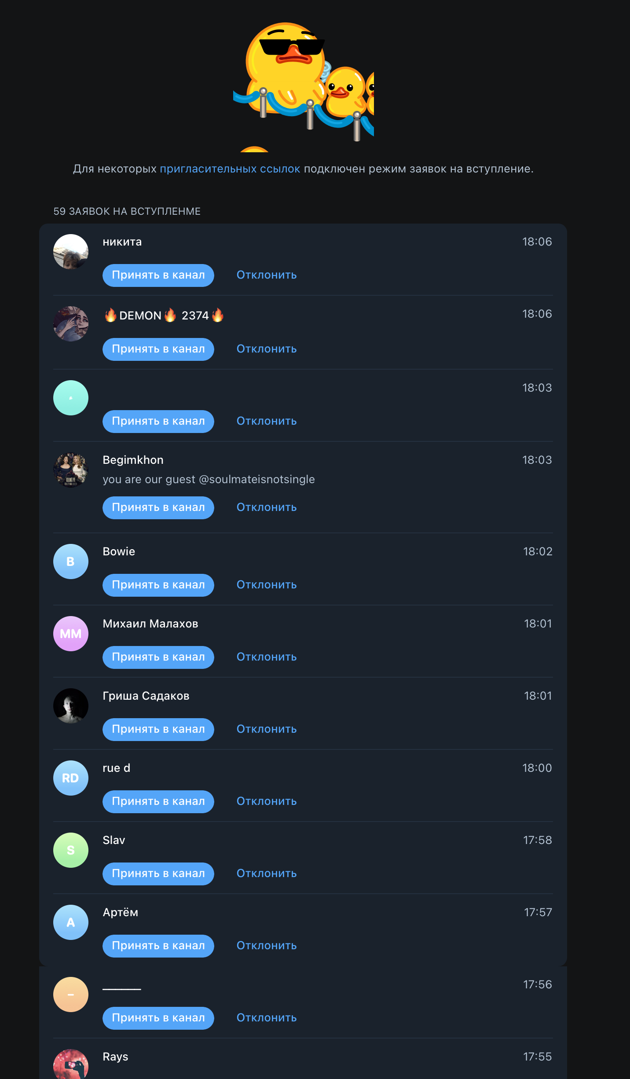Click the blue A avatar for Артём

coord(71,922)
